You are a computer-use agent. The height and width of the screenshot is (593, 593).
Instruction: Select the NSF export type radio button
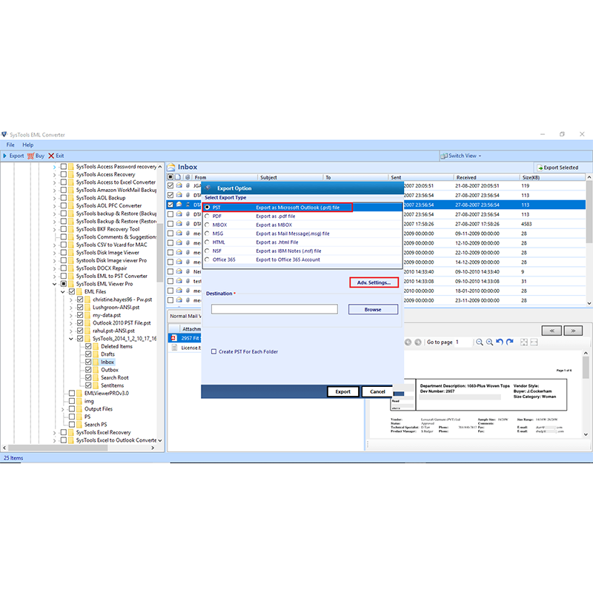coord(207,251)
